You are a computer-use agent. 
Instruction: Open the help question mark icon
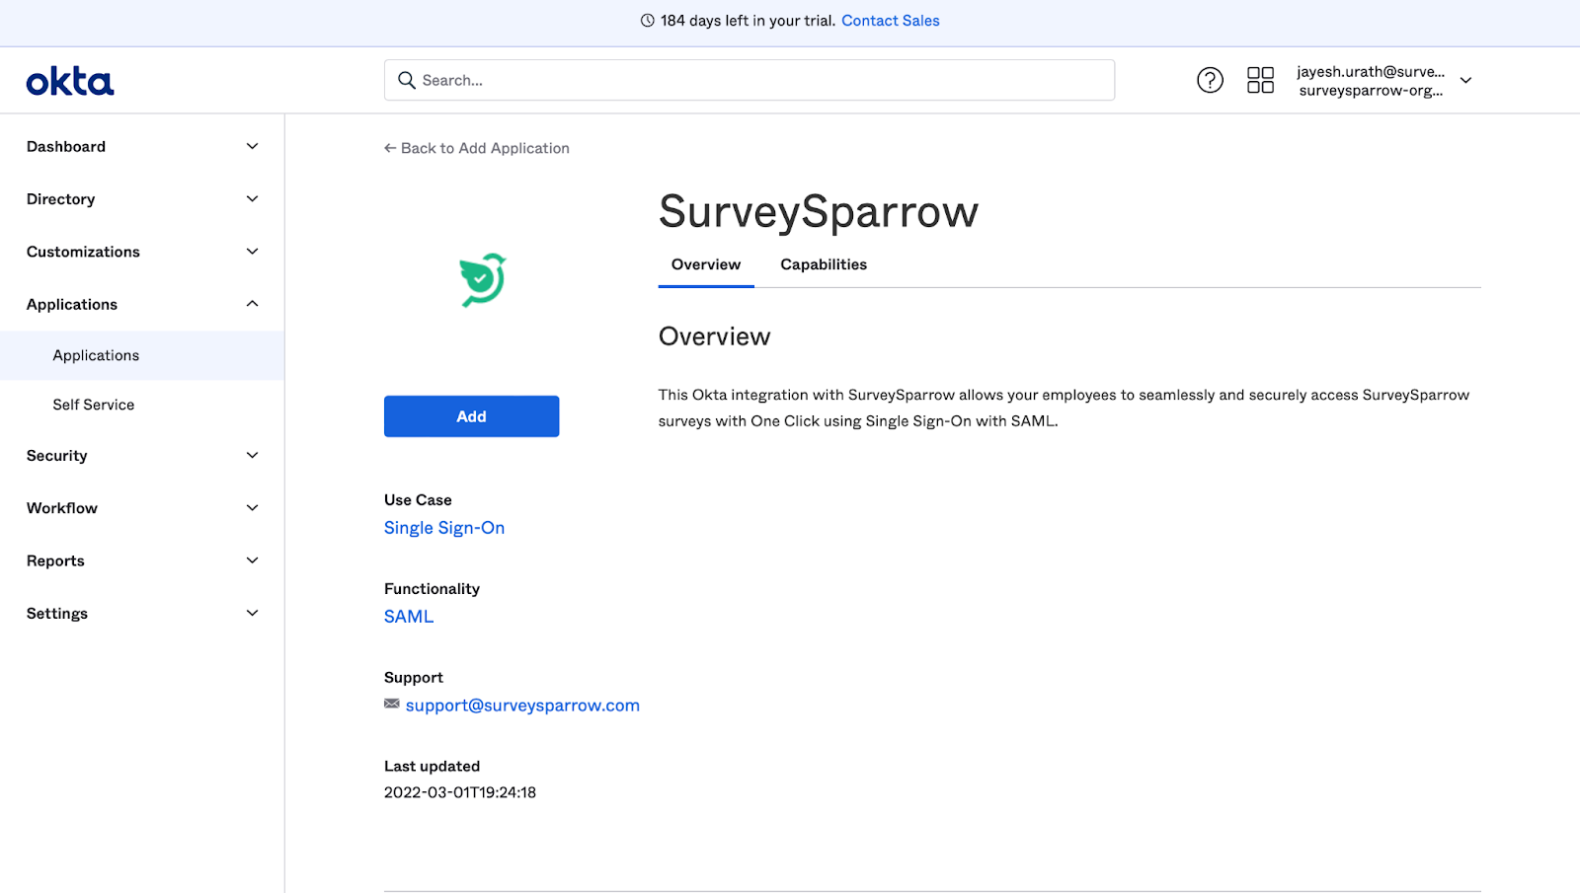click(x=1210, y=80)
